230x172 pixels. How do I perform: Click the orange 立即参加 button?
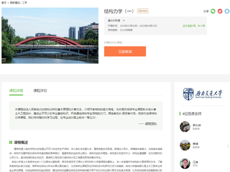125,51
